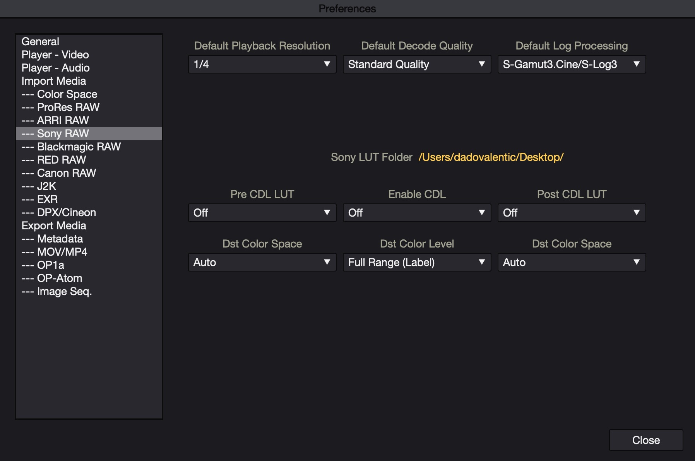Open the Player - Video settings
Screen dimensions: 695x461
(55, 55)
